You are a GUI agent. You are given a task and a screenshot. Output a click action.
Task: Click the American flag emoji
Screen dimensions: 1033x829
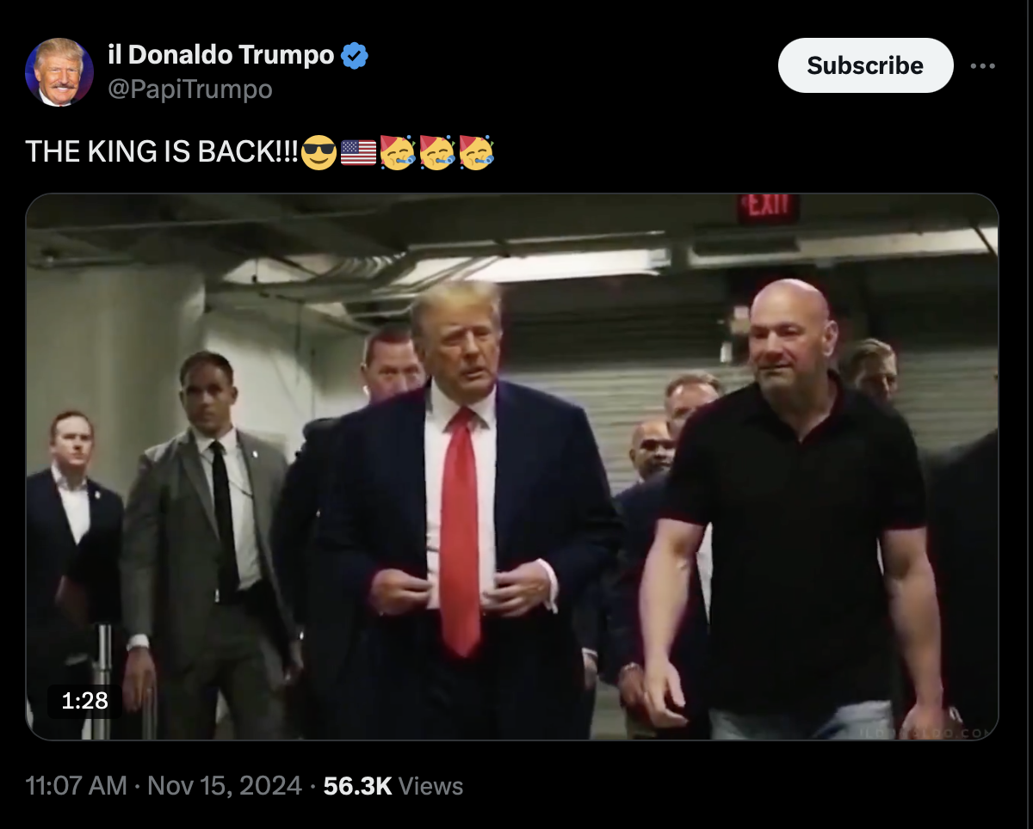click(358, 152)
